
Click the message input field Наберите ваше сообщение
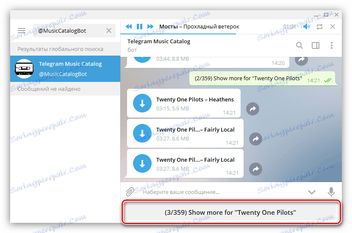coord(222,192)
